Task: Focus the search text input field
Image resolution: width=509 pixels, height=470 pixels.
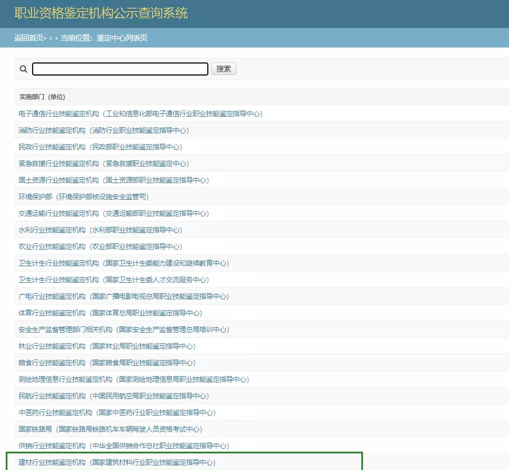Action: point(120,69)
